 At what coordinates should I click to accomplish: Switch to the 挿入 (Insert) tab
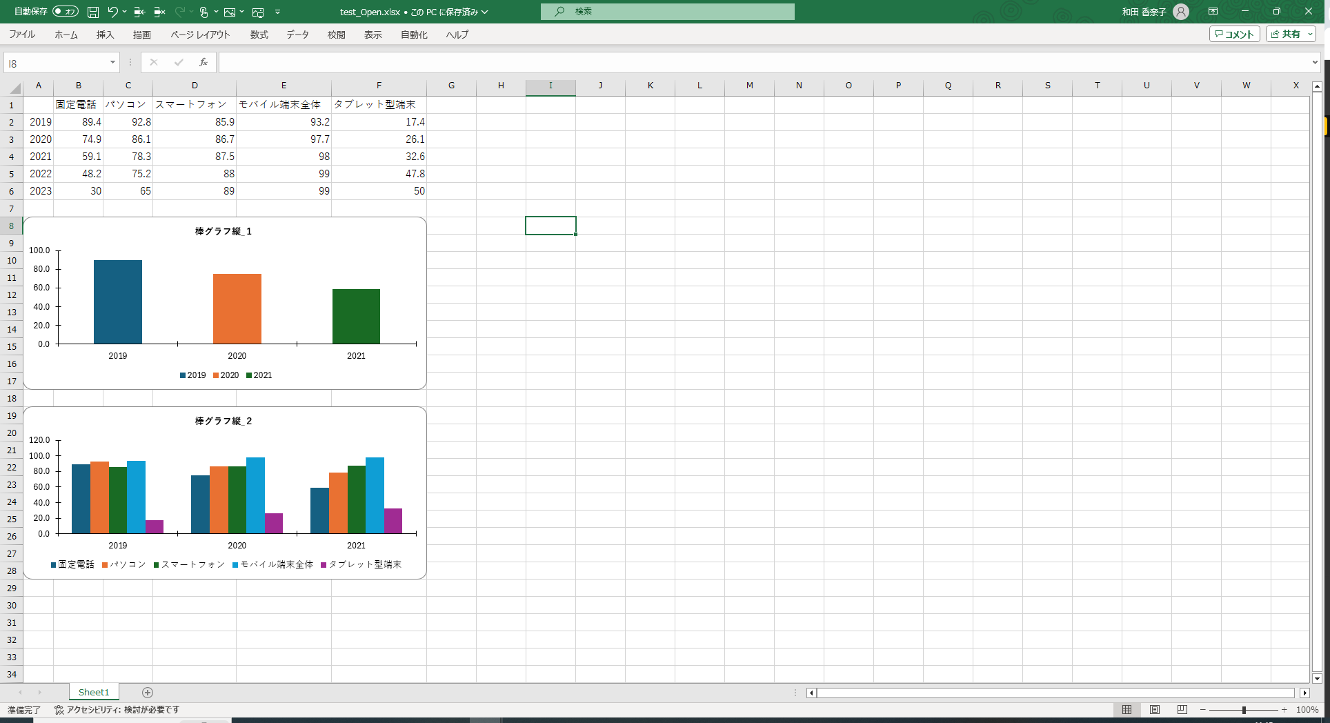point(105,34)
